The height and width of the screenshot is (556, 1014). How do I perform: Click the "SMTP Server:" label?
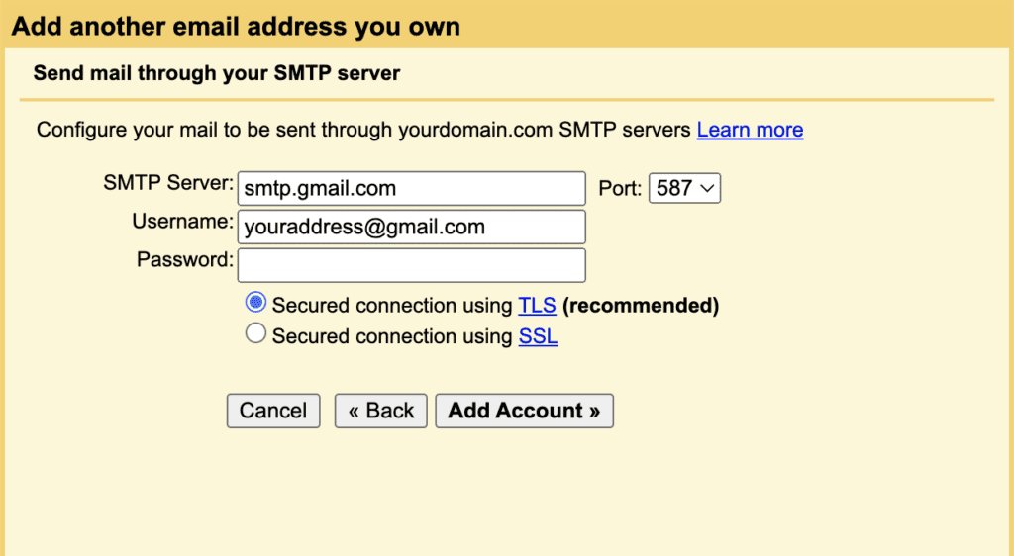pyautogui.click(x=167, y=183)
